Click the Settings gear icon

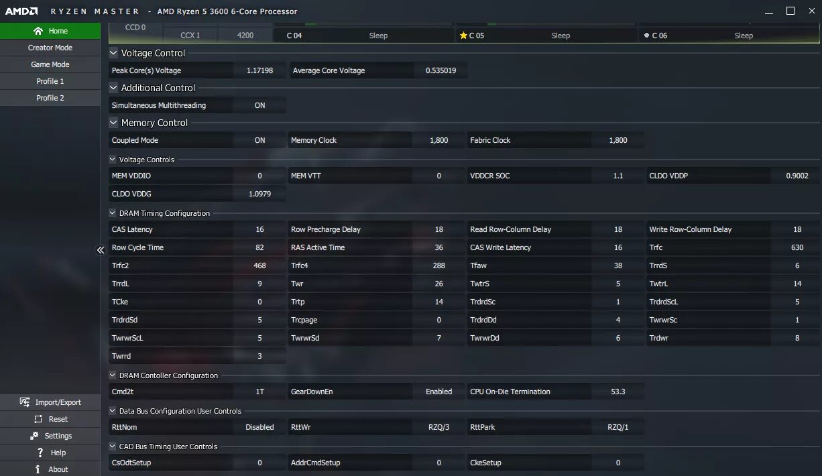34,436
